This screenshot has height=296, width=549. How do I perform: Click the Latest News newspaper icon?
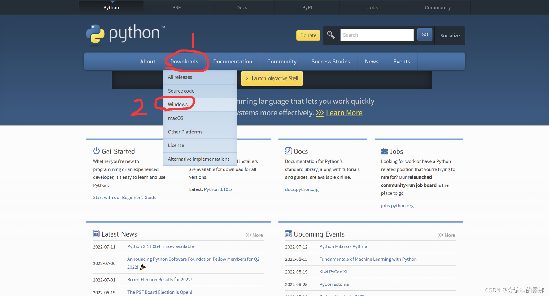pos(96,233)
